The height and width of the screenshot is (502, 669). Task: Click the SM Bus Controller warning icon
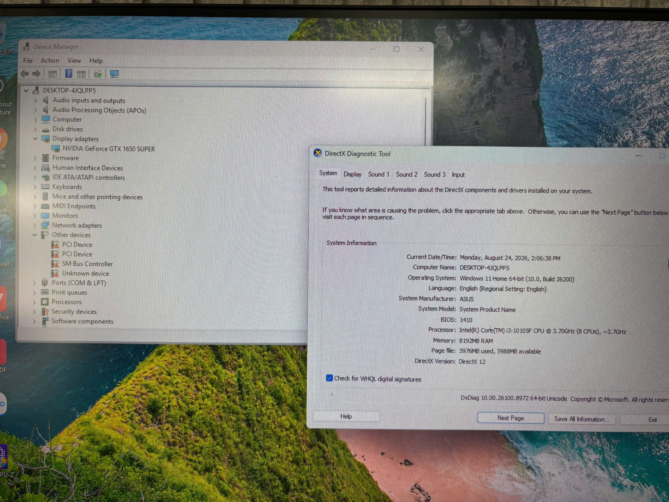click(x=55, y=264)
